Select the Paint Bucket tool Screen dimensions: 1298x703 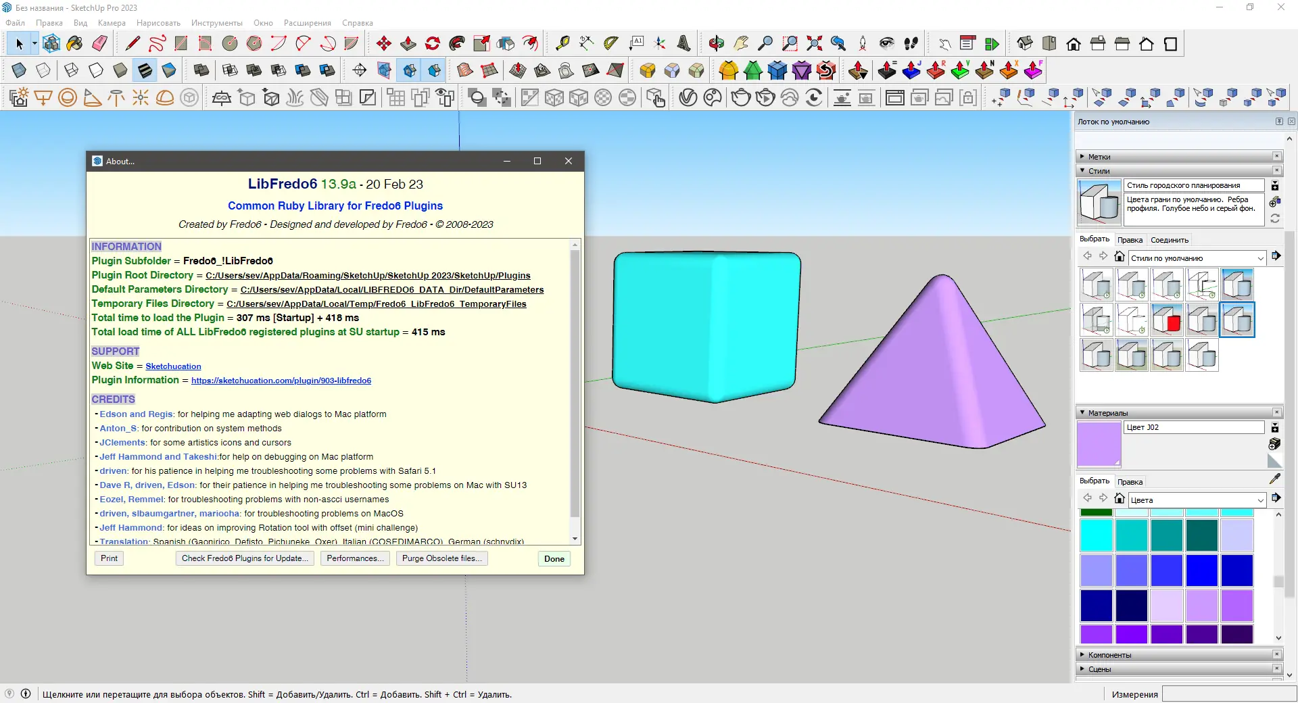point(75,44)
